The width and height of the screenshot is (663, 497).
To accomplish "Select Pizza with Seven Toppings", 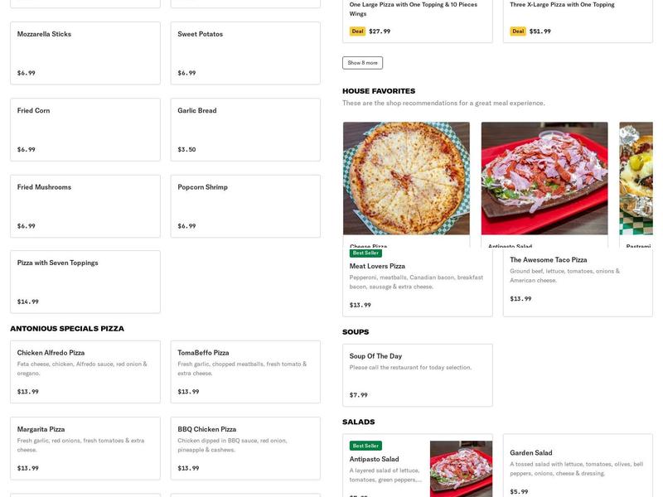I will 85,282.
